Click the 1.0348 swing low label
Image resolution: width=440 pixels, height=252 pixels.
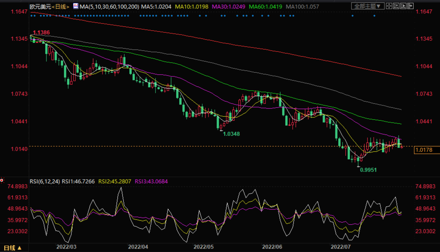point(231,134)
